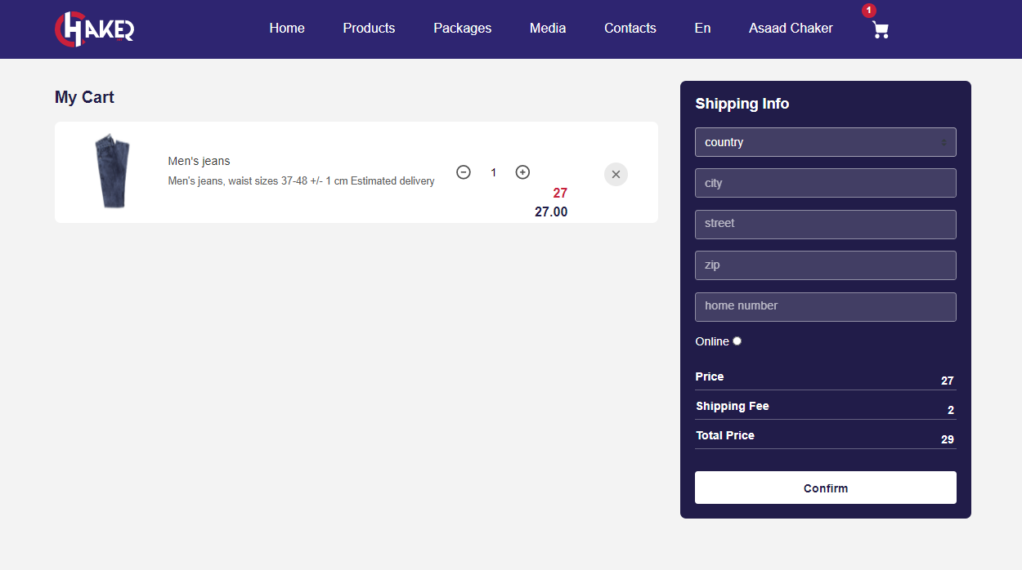Increase jeans quantity with plus icon
Viewport: 1022px width, 570px height.
tap(522, 172)
